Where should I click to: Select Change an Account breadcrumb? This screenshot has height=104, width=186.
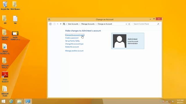point(105,24)
